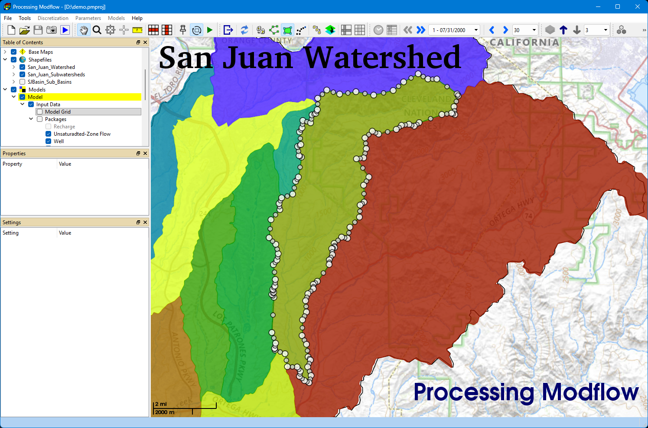Screen dimensions: 648x428
Task: Take a map snapshot with the camera icon
Action: click(52, 30)
